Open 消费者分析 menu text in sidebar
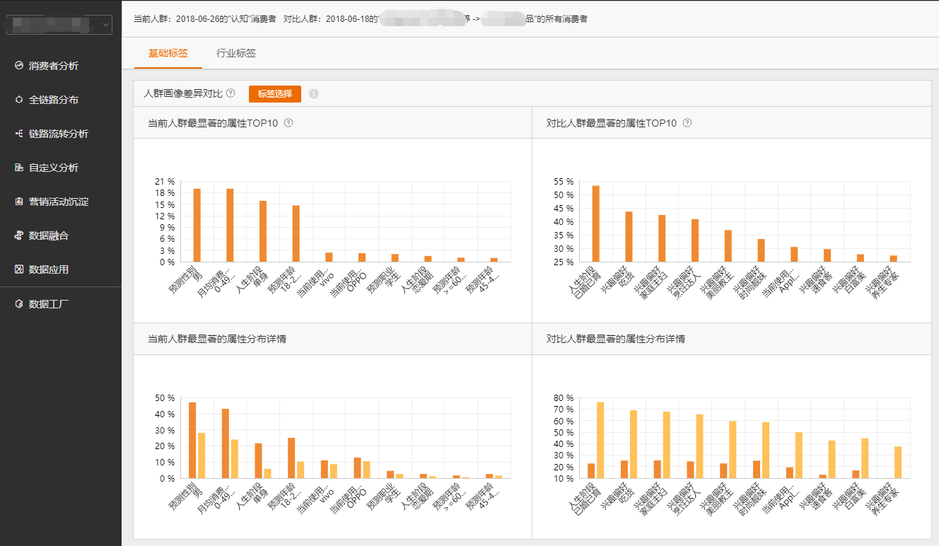This screenshot has height=546, width=939. (x=54, y=66)
